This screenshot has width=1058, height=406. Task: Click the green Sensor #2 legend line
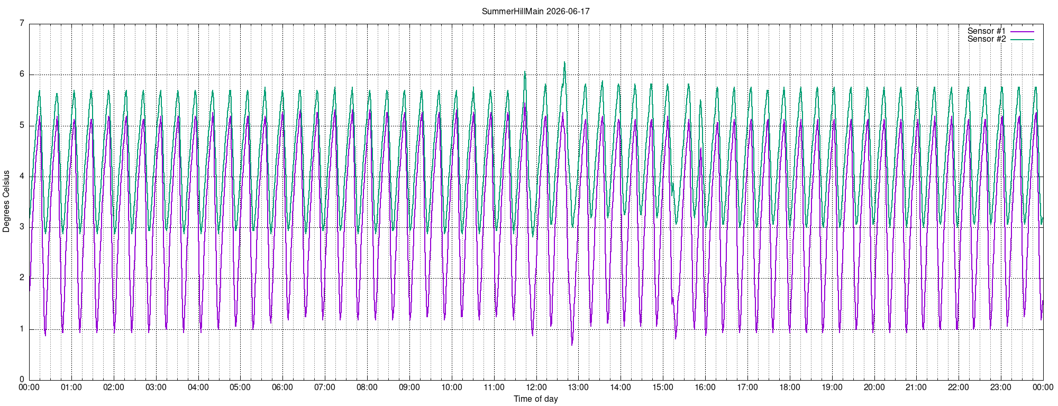pyautogui.click(x=1022, y=40)
